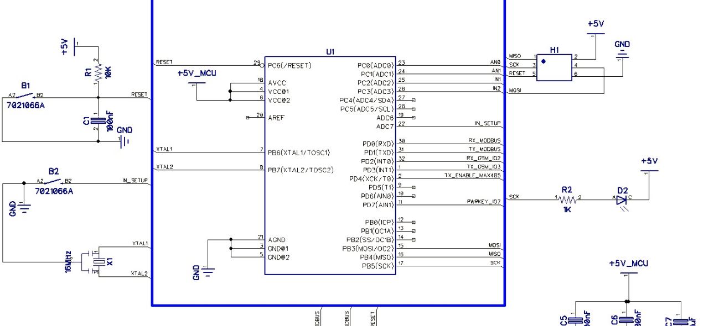Screen dimensions: 714x326
Task: Click the PD7(AIN1) pin label
Action: point(378,205)
